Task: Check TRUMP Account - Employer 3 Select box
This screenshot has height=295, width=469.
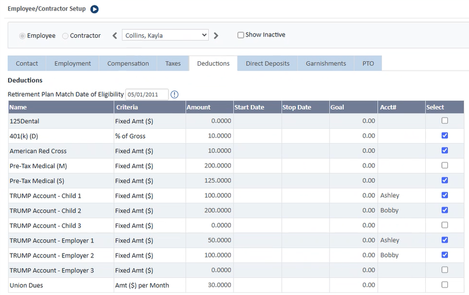Action: tap(445, 270)
